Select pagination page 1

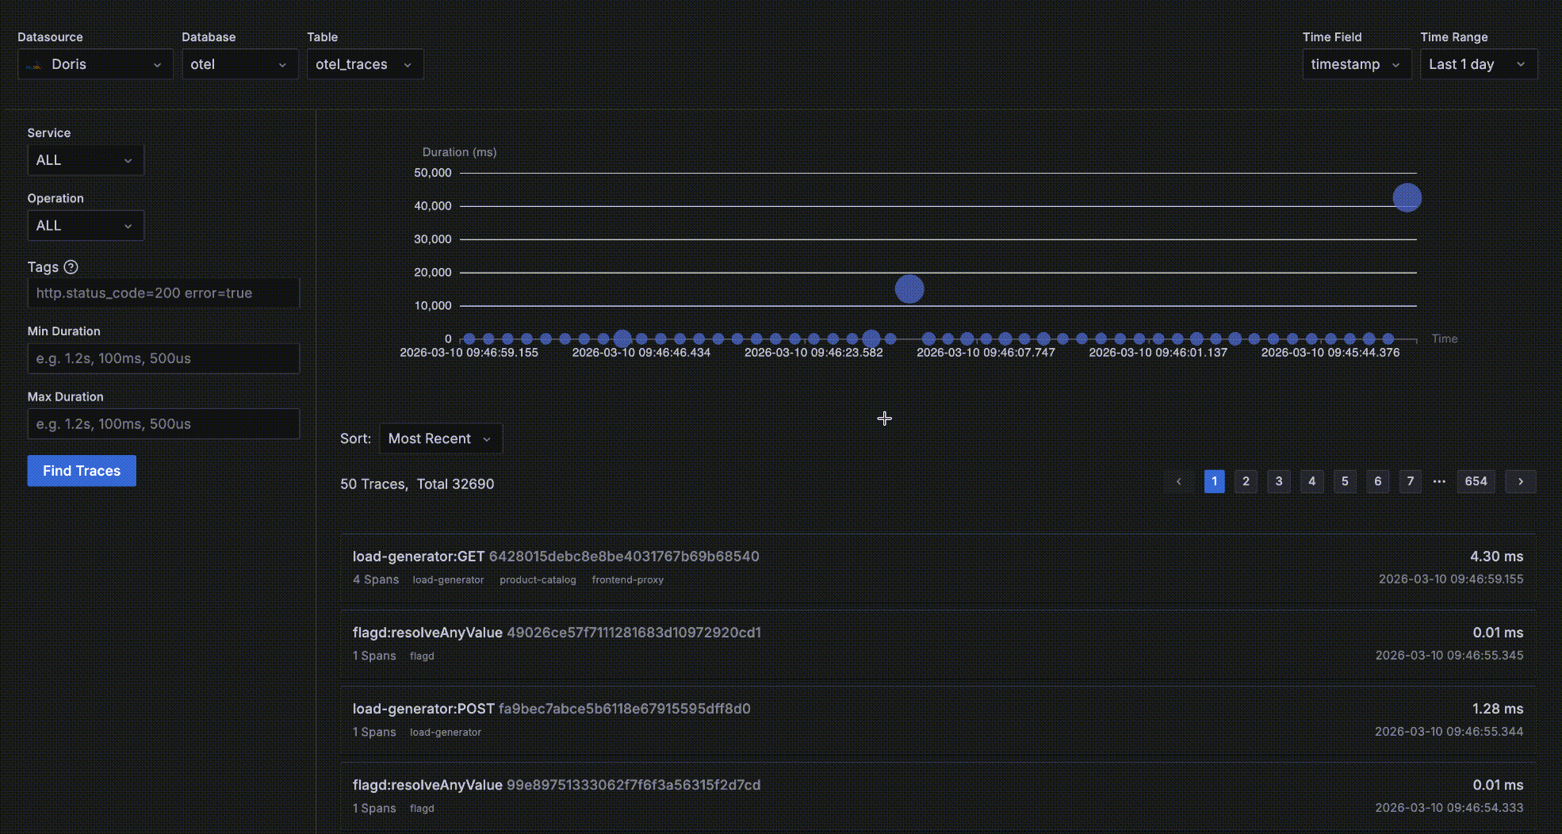coord(1214,481)
